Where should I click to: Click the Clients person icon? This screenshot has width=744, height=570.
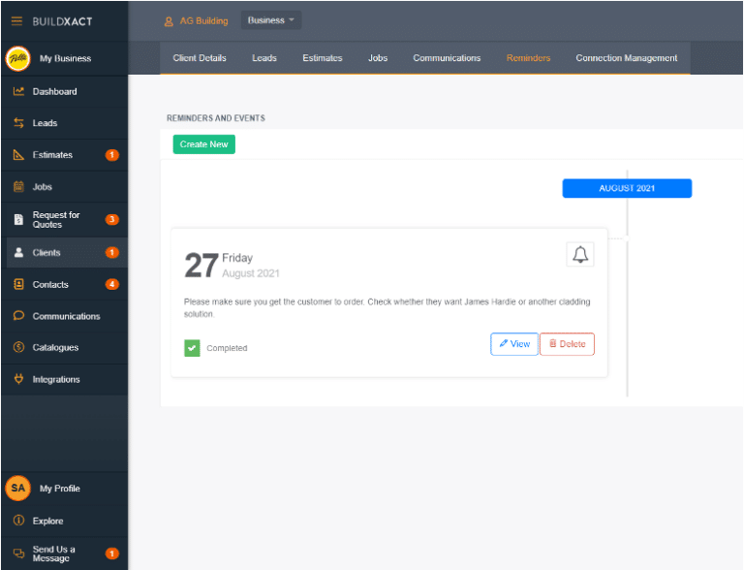point(18,253)
